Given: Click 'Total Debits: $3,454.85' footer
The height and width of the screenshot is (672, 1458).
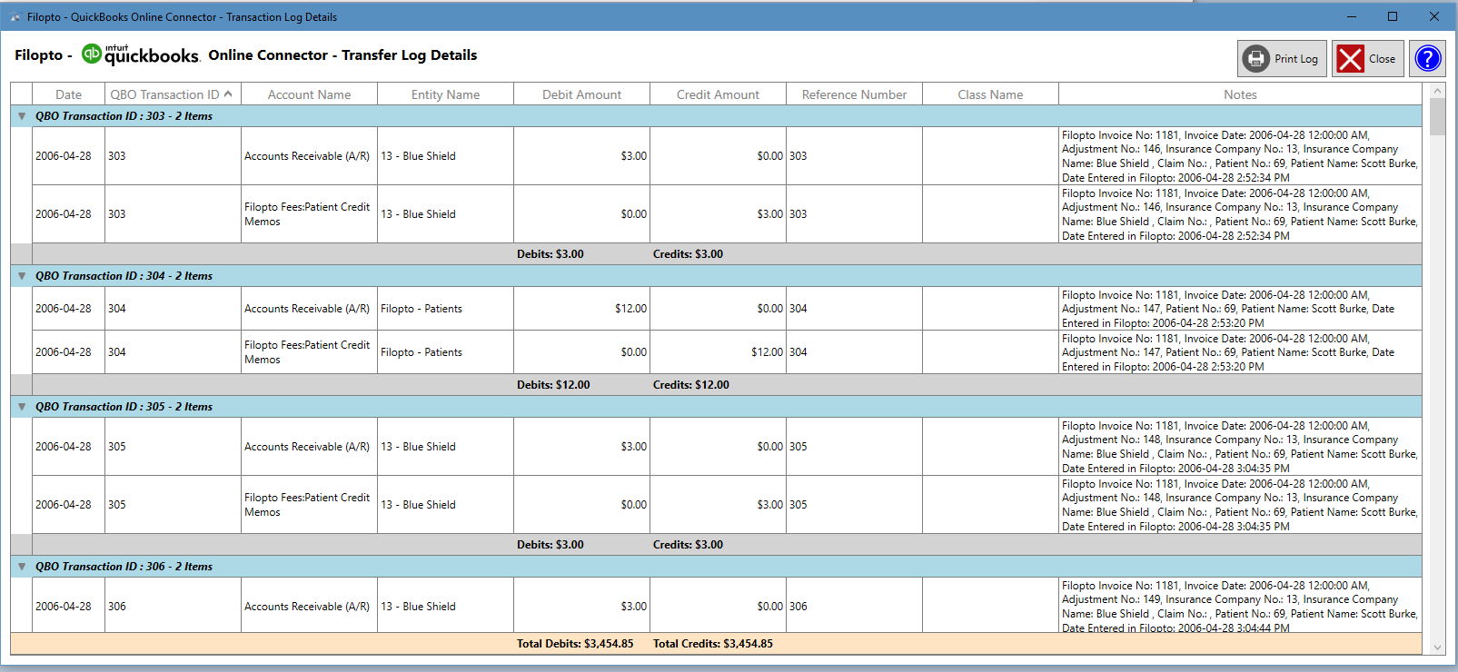Looking at the screenshot, I should [x=575, y=644].
